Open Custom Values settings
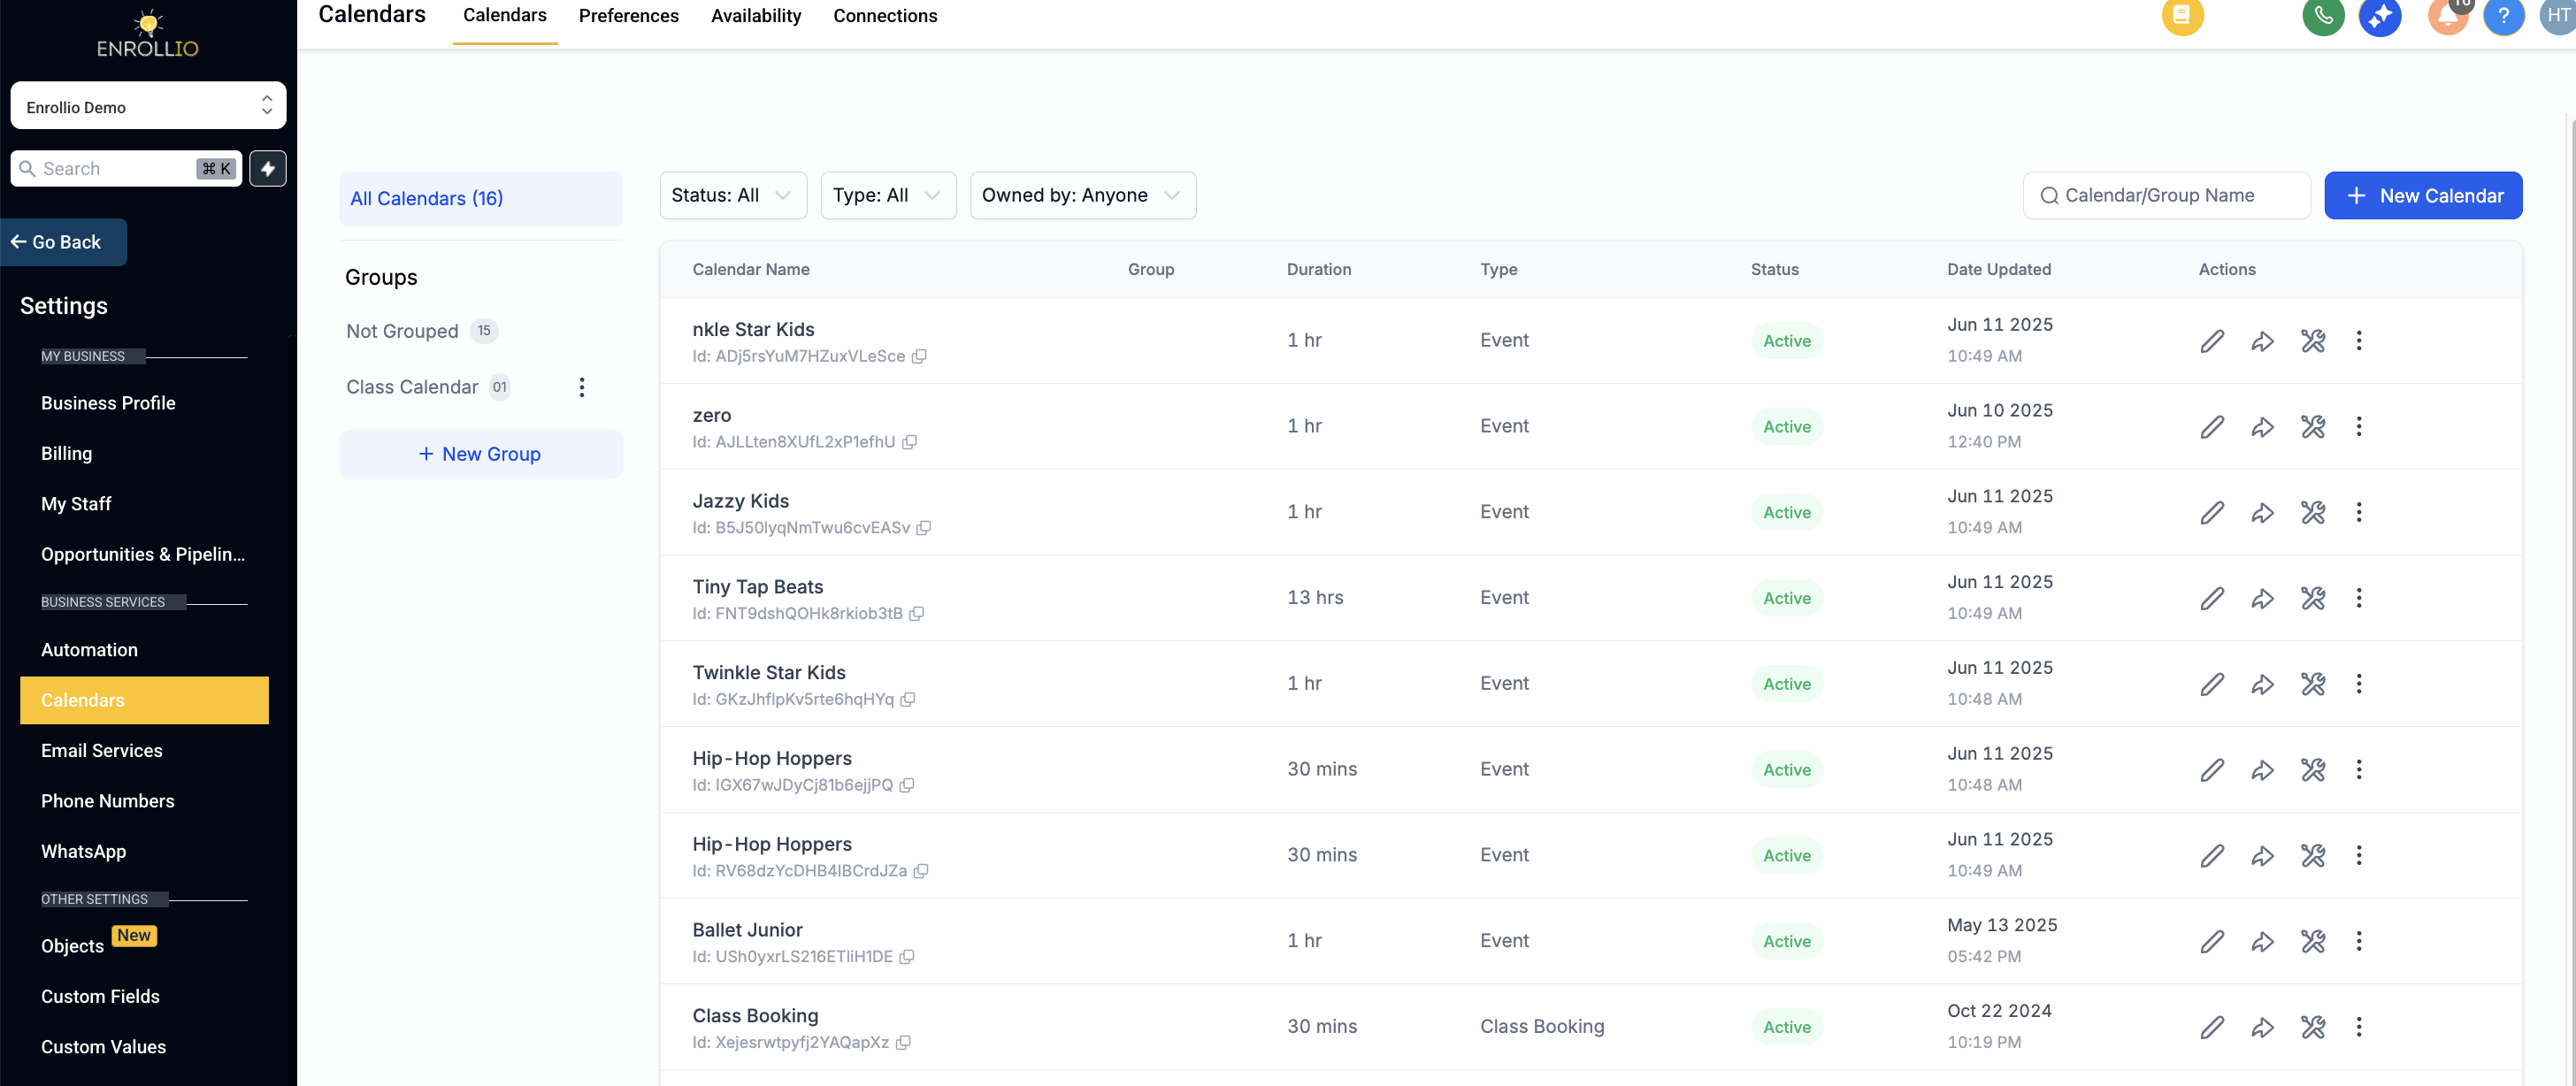Image resolution: width=2576 pixels, height=1086 pixels. [x=103, y=1047]
